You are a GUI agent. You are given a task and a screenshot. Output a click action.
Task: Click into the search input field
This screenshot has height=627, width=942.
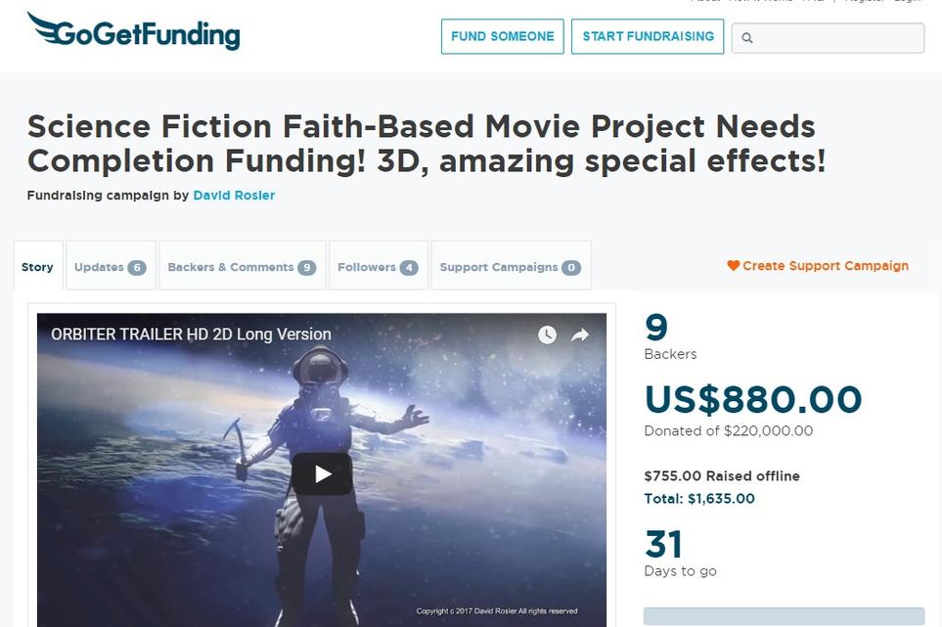(x=828, y=38)
